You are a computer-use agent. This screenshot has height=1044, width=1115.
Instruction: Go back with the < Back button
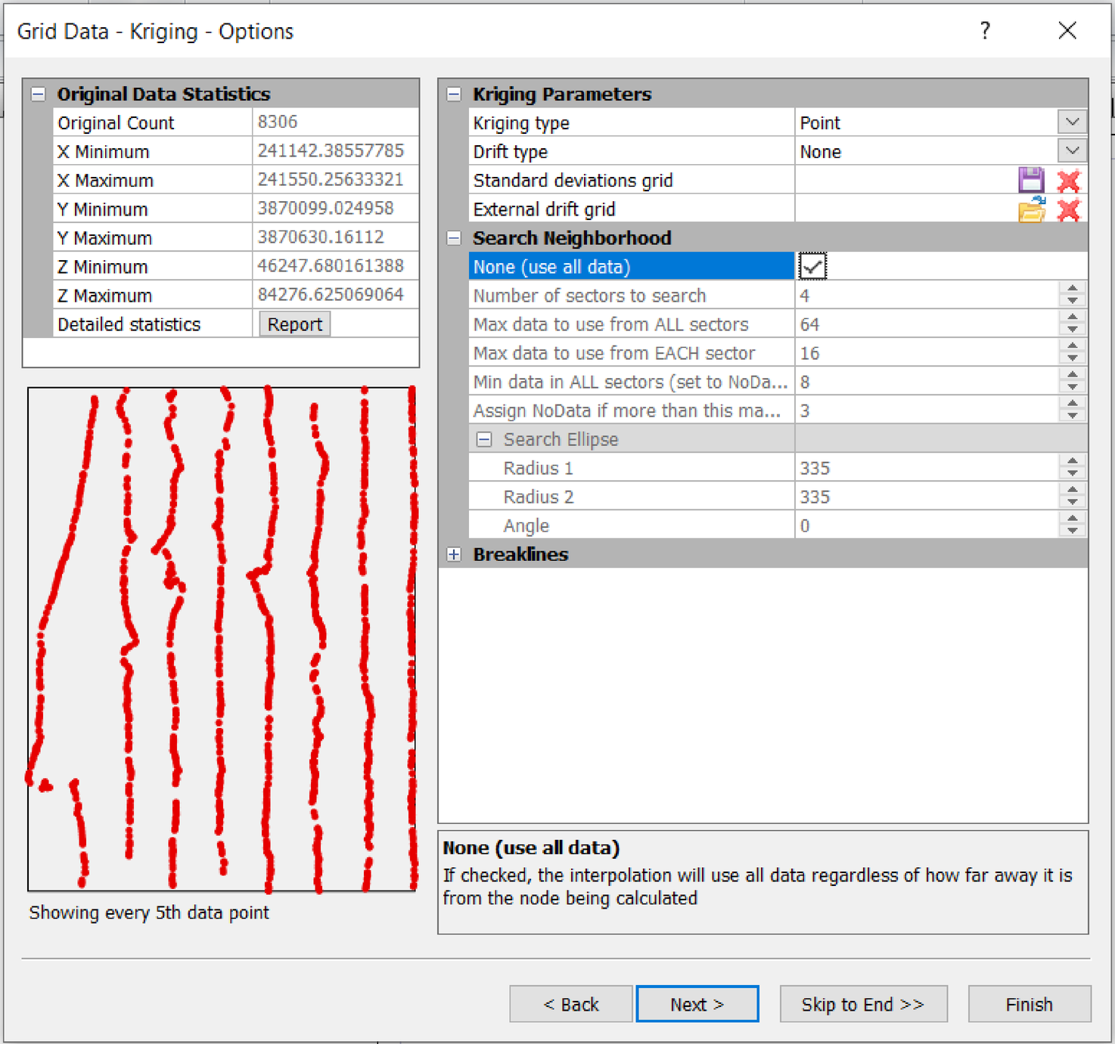tap(570, 1004)
